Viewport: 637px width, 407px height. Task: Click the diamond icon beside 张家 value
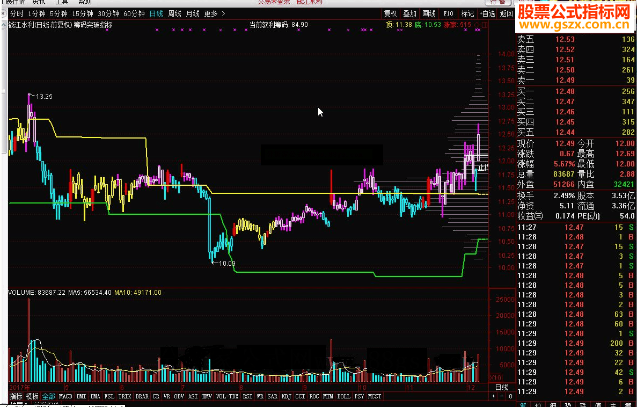coord(477,25)
